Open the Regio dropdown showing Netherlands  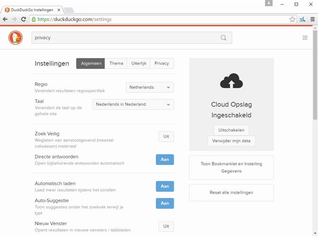[x=150, y=87]
